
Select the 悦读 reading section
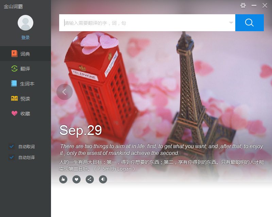[x=25, y=98]
